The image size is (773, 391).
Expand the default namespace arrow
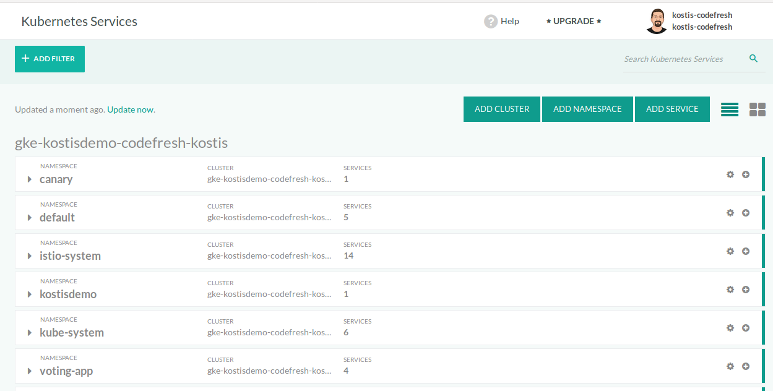[30, 218]
